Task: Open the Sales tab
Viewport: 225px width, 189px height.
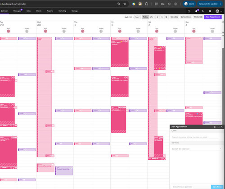Action: coord(28,11)
